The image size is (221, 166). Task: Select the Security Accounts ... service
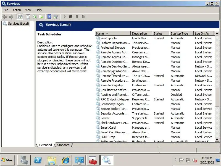155,113
